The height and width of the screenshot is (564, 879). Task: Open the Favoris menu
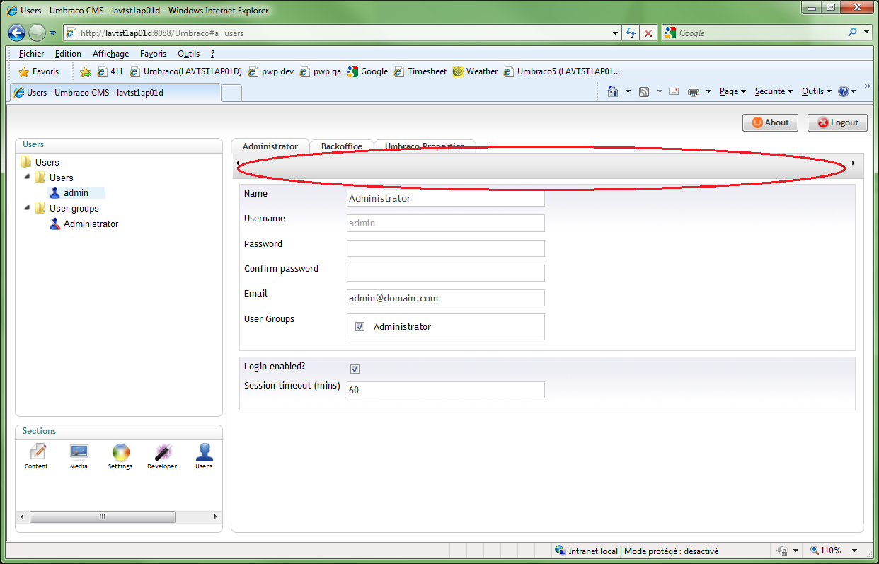(x=153, y=54)
